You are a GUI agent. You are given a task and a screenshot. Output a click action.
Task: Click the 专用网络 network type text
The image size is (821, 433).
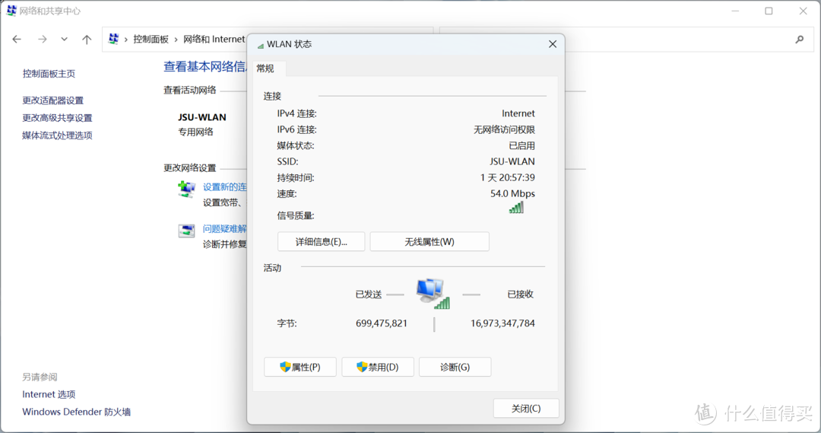195,132
